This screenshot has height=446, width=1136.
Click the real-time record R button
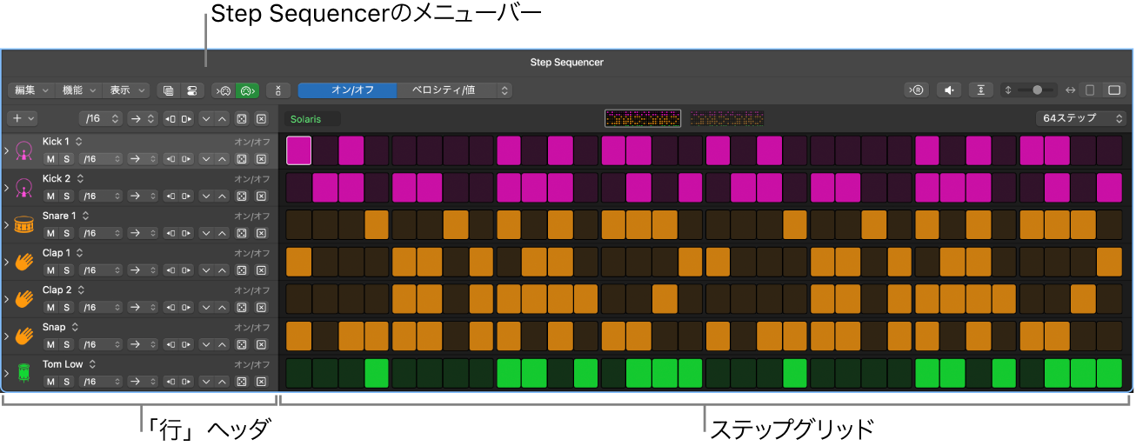[x=917, y=90]
